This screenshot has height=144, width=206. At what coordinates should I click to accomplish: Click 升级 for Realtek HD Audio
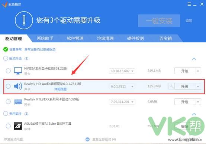pos(185,86)
